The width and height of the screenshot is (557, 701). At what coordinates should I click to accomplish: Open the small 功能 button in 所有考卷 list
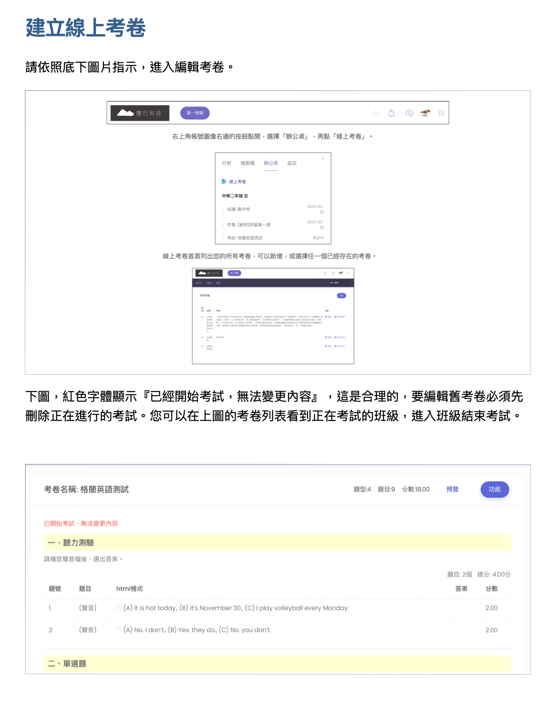pos(341,296)
